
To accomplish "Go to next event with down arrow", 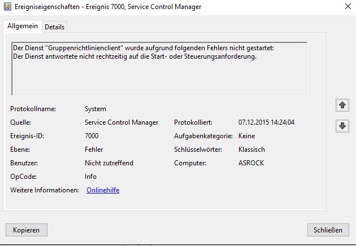I will 342,126.
